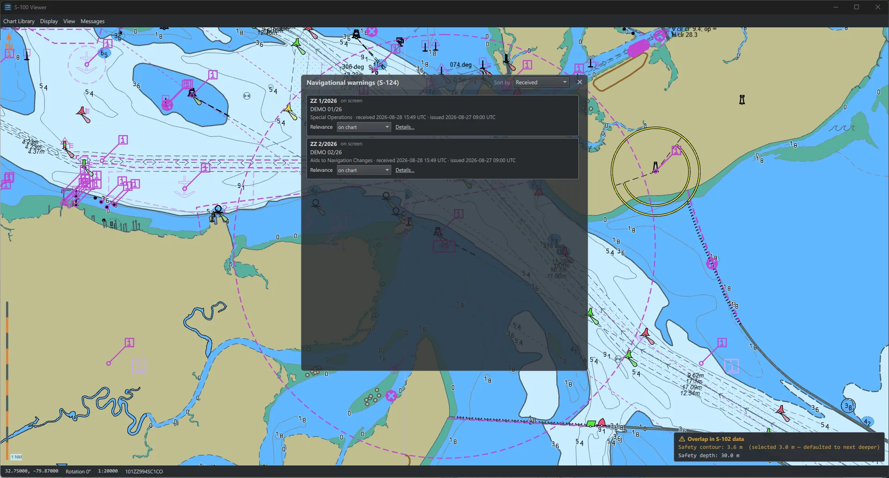Open the Sort by Received dropdown

pyautogui.click(x=541, y=82)
